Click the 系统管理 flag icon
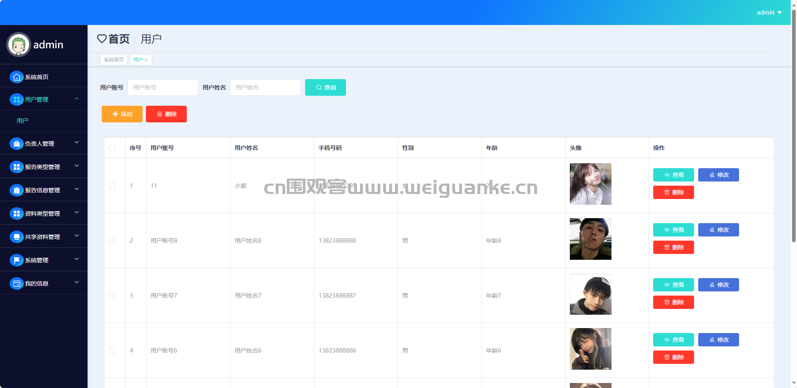797x388 pixels. 16,260
